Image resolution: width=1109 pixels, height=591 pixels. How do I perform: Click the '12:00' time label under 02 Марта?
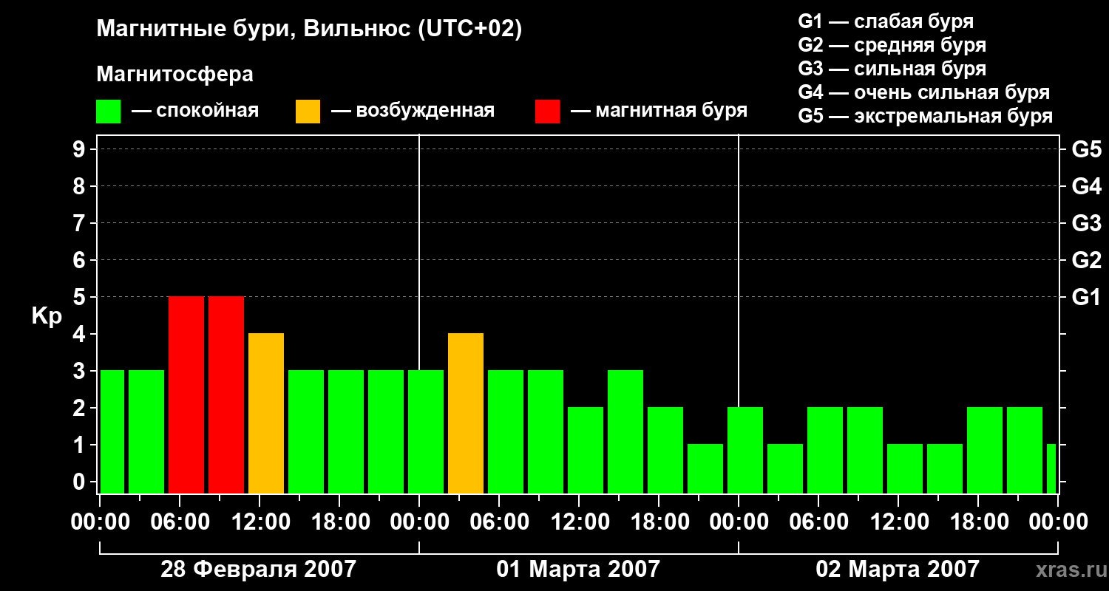898,522
